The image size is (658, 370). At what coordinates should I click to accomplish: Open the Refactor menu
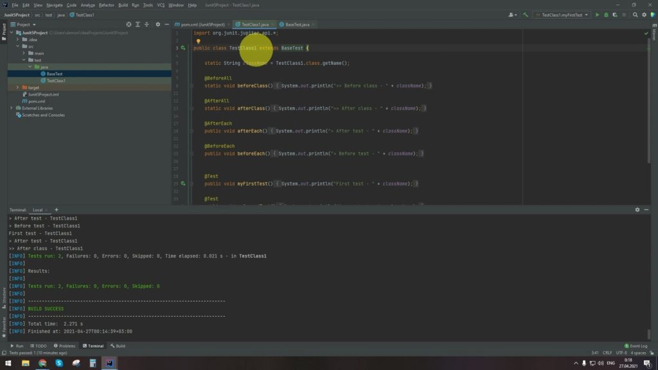pos(107,5)
